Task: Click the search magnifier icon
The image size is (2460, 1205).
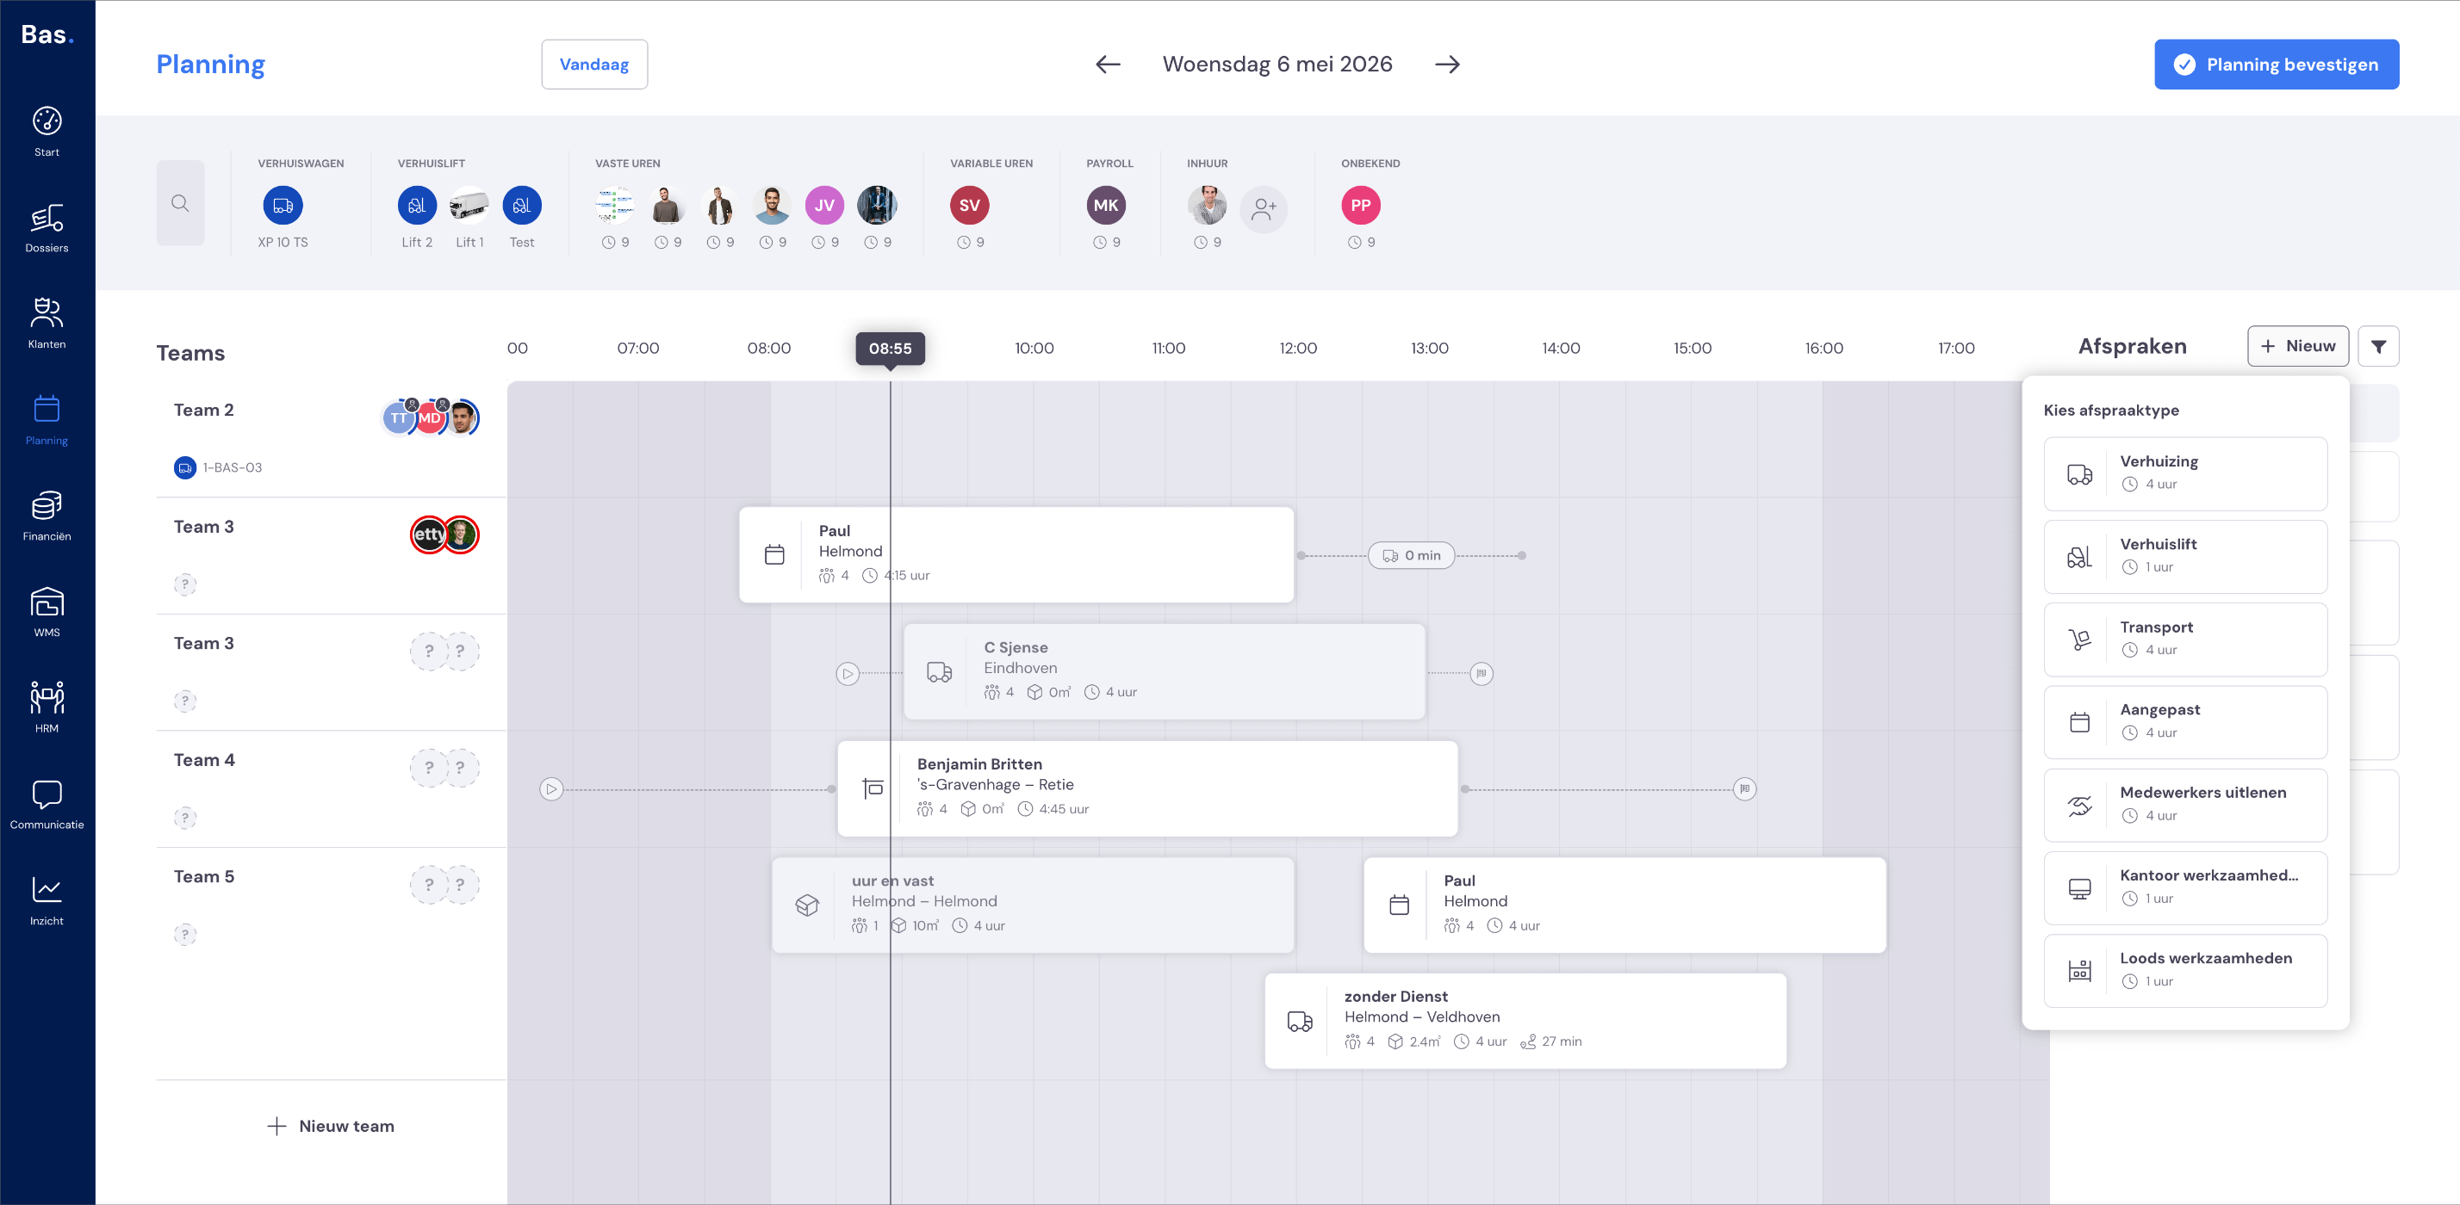Action: click(x=181, y=203)
